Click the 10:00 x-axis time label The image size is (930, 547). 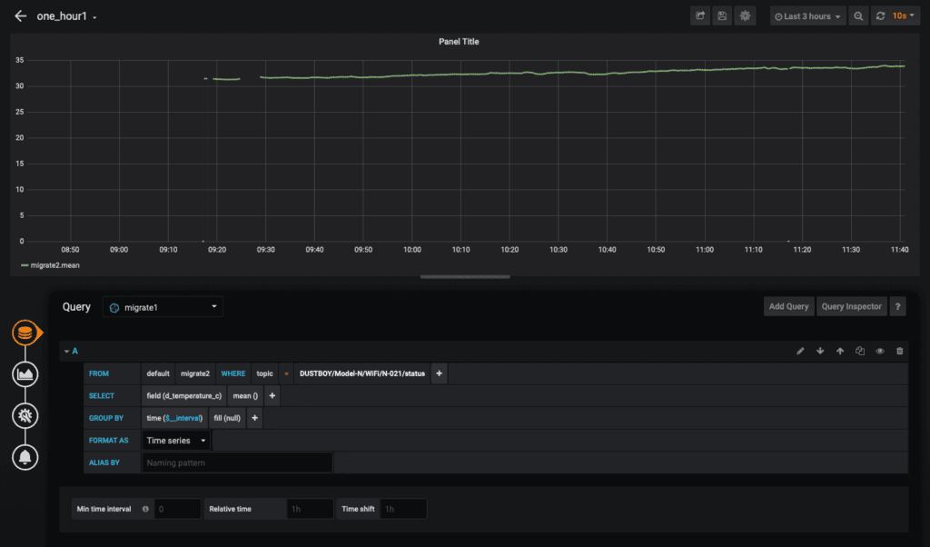pyautogui.click(x=412, y=250)
